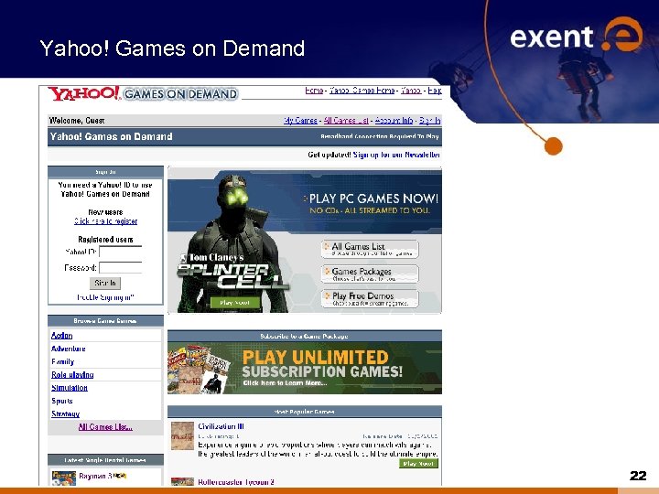Image resolution: width=659 pixels, height=494 pixels.
Task: Open the Civilization III title link
Action: tap(221, 426)
